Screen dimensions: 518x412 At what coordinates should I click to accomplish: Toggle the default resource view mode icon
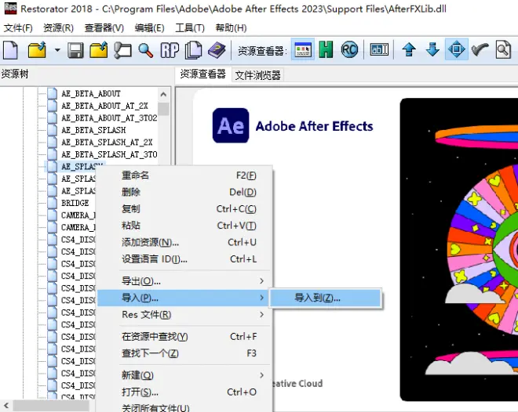click(x=303, y=49)
